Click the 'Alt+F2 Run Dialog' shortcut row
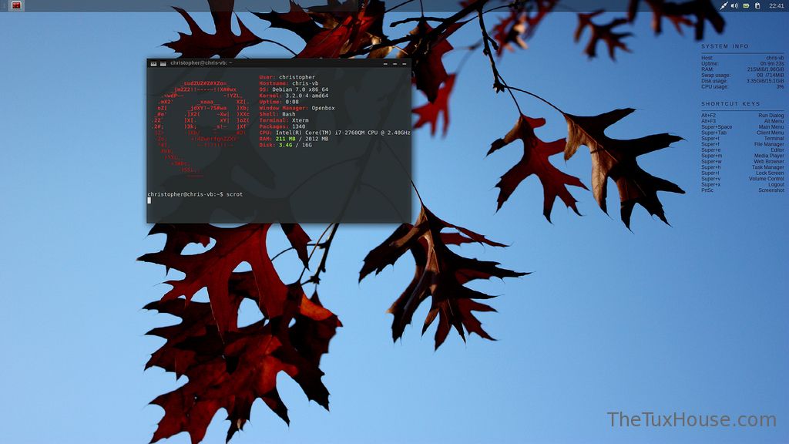Screen dimensions: 789x444 pos(743,116)
